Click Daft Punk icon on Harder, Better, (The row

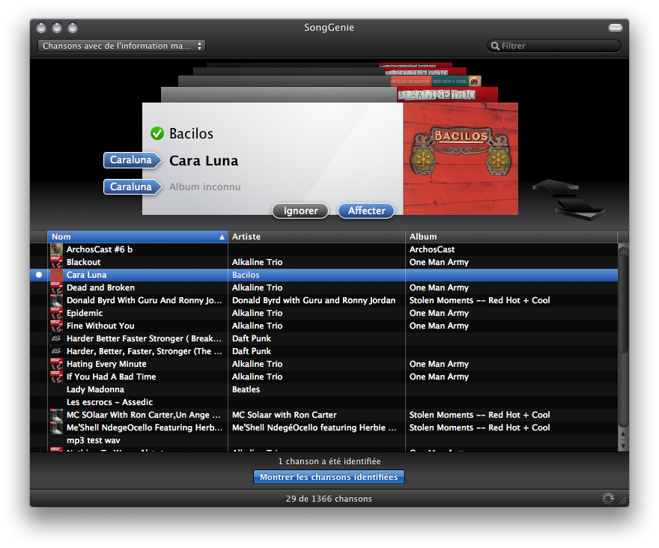tap(56, 351)
